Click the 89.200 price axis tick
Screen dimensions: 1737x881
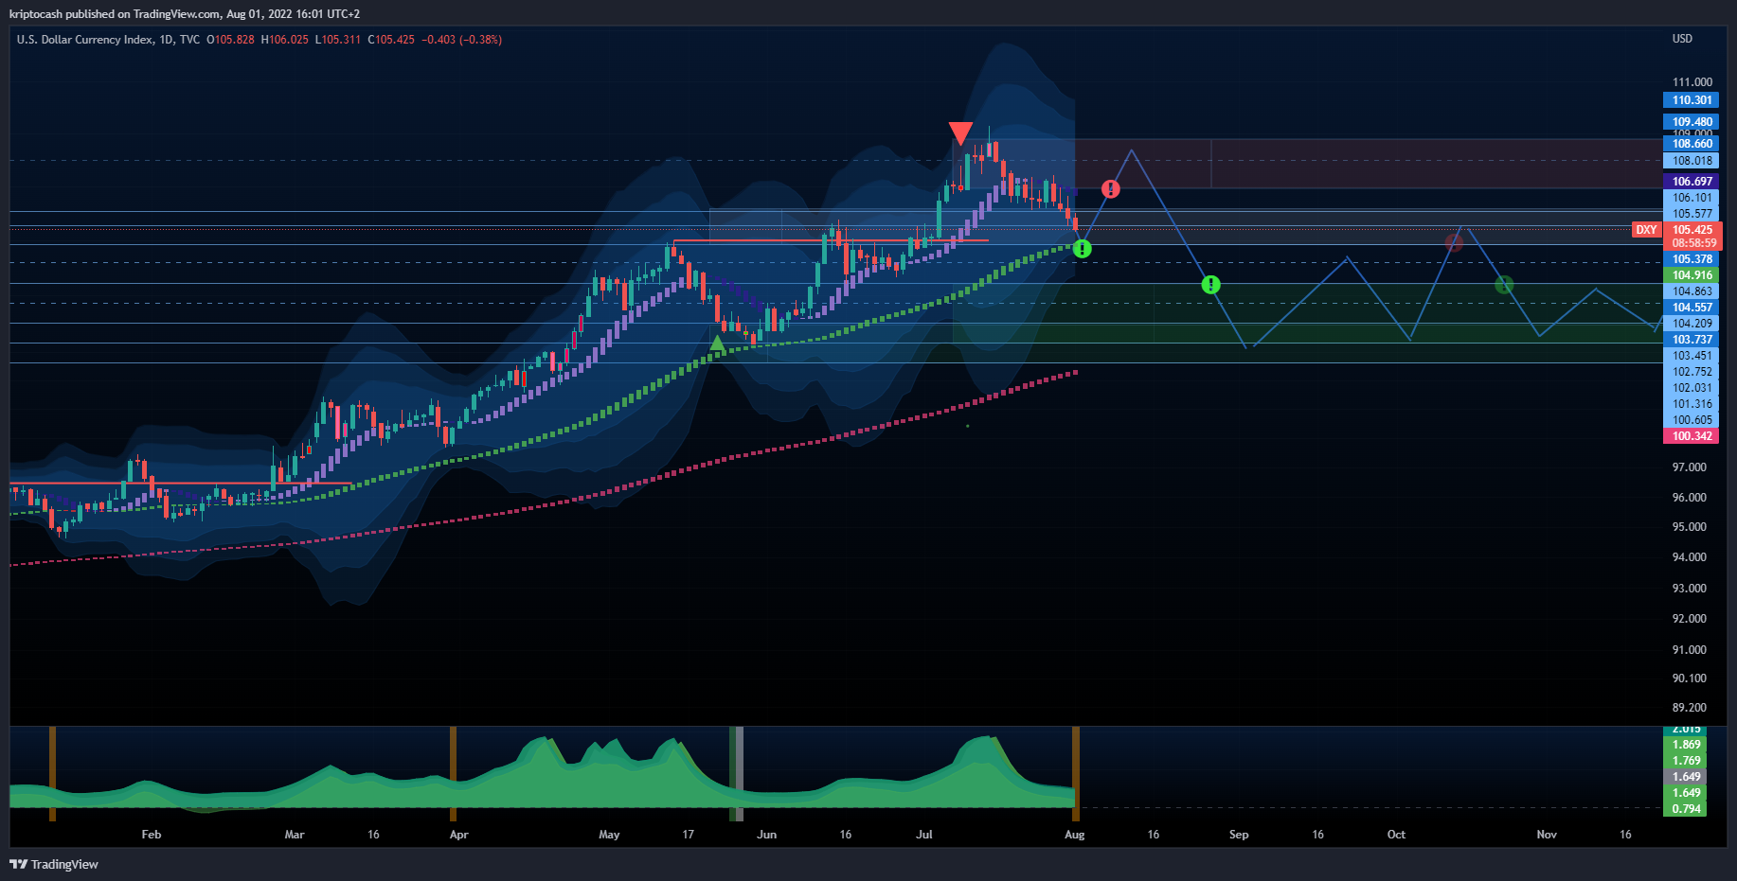[x=1689, y=708]
